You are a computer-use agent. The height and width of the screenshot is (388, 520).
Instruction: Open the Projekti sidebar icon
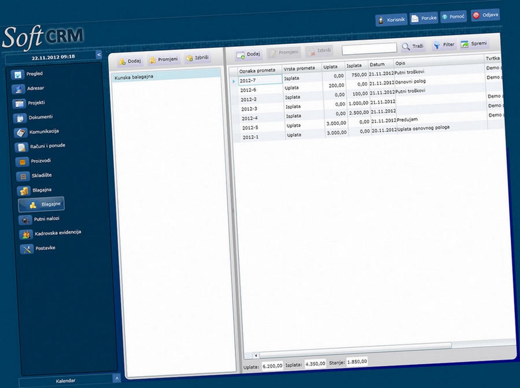pyautogui.click(x=19, y=104)
